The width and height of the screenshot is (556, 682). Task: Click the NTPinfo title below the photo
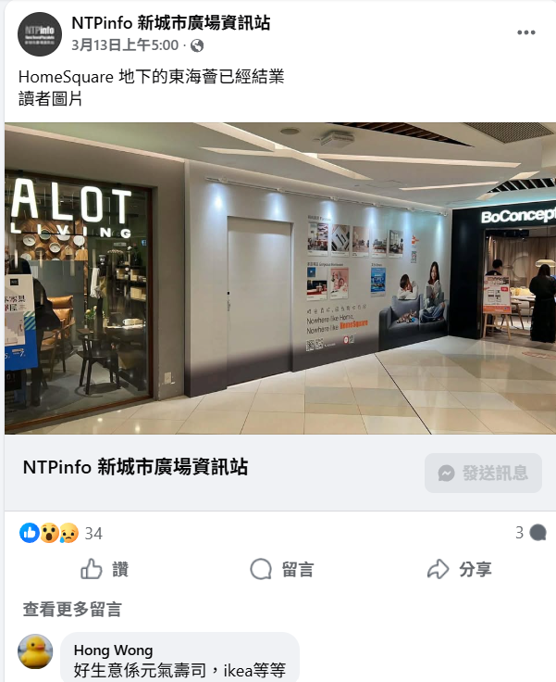[135, 467]
